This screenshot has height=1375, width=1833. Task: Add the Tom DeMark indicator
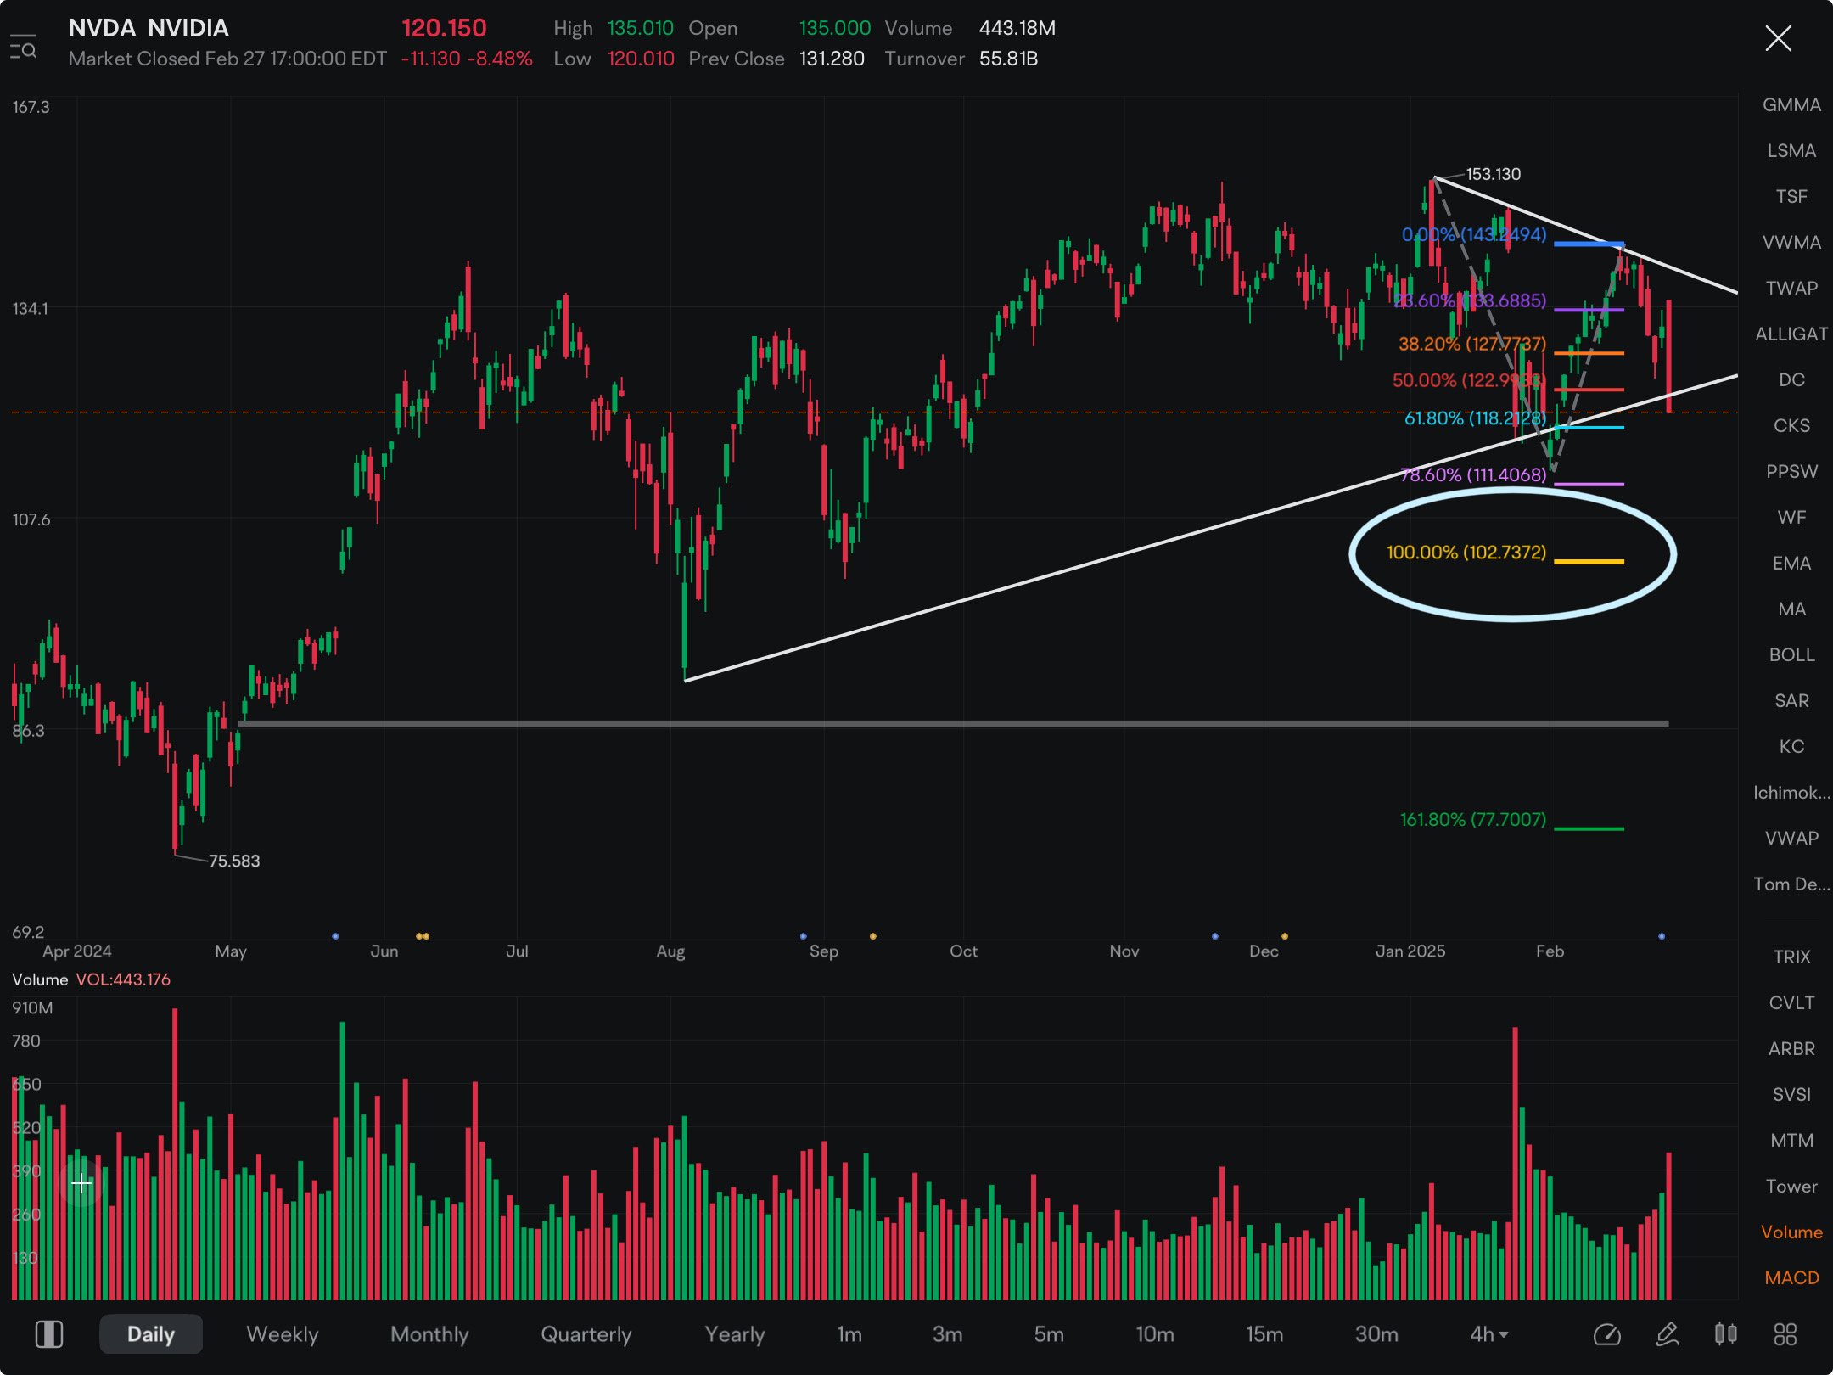point(1791,884)
